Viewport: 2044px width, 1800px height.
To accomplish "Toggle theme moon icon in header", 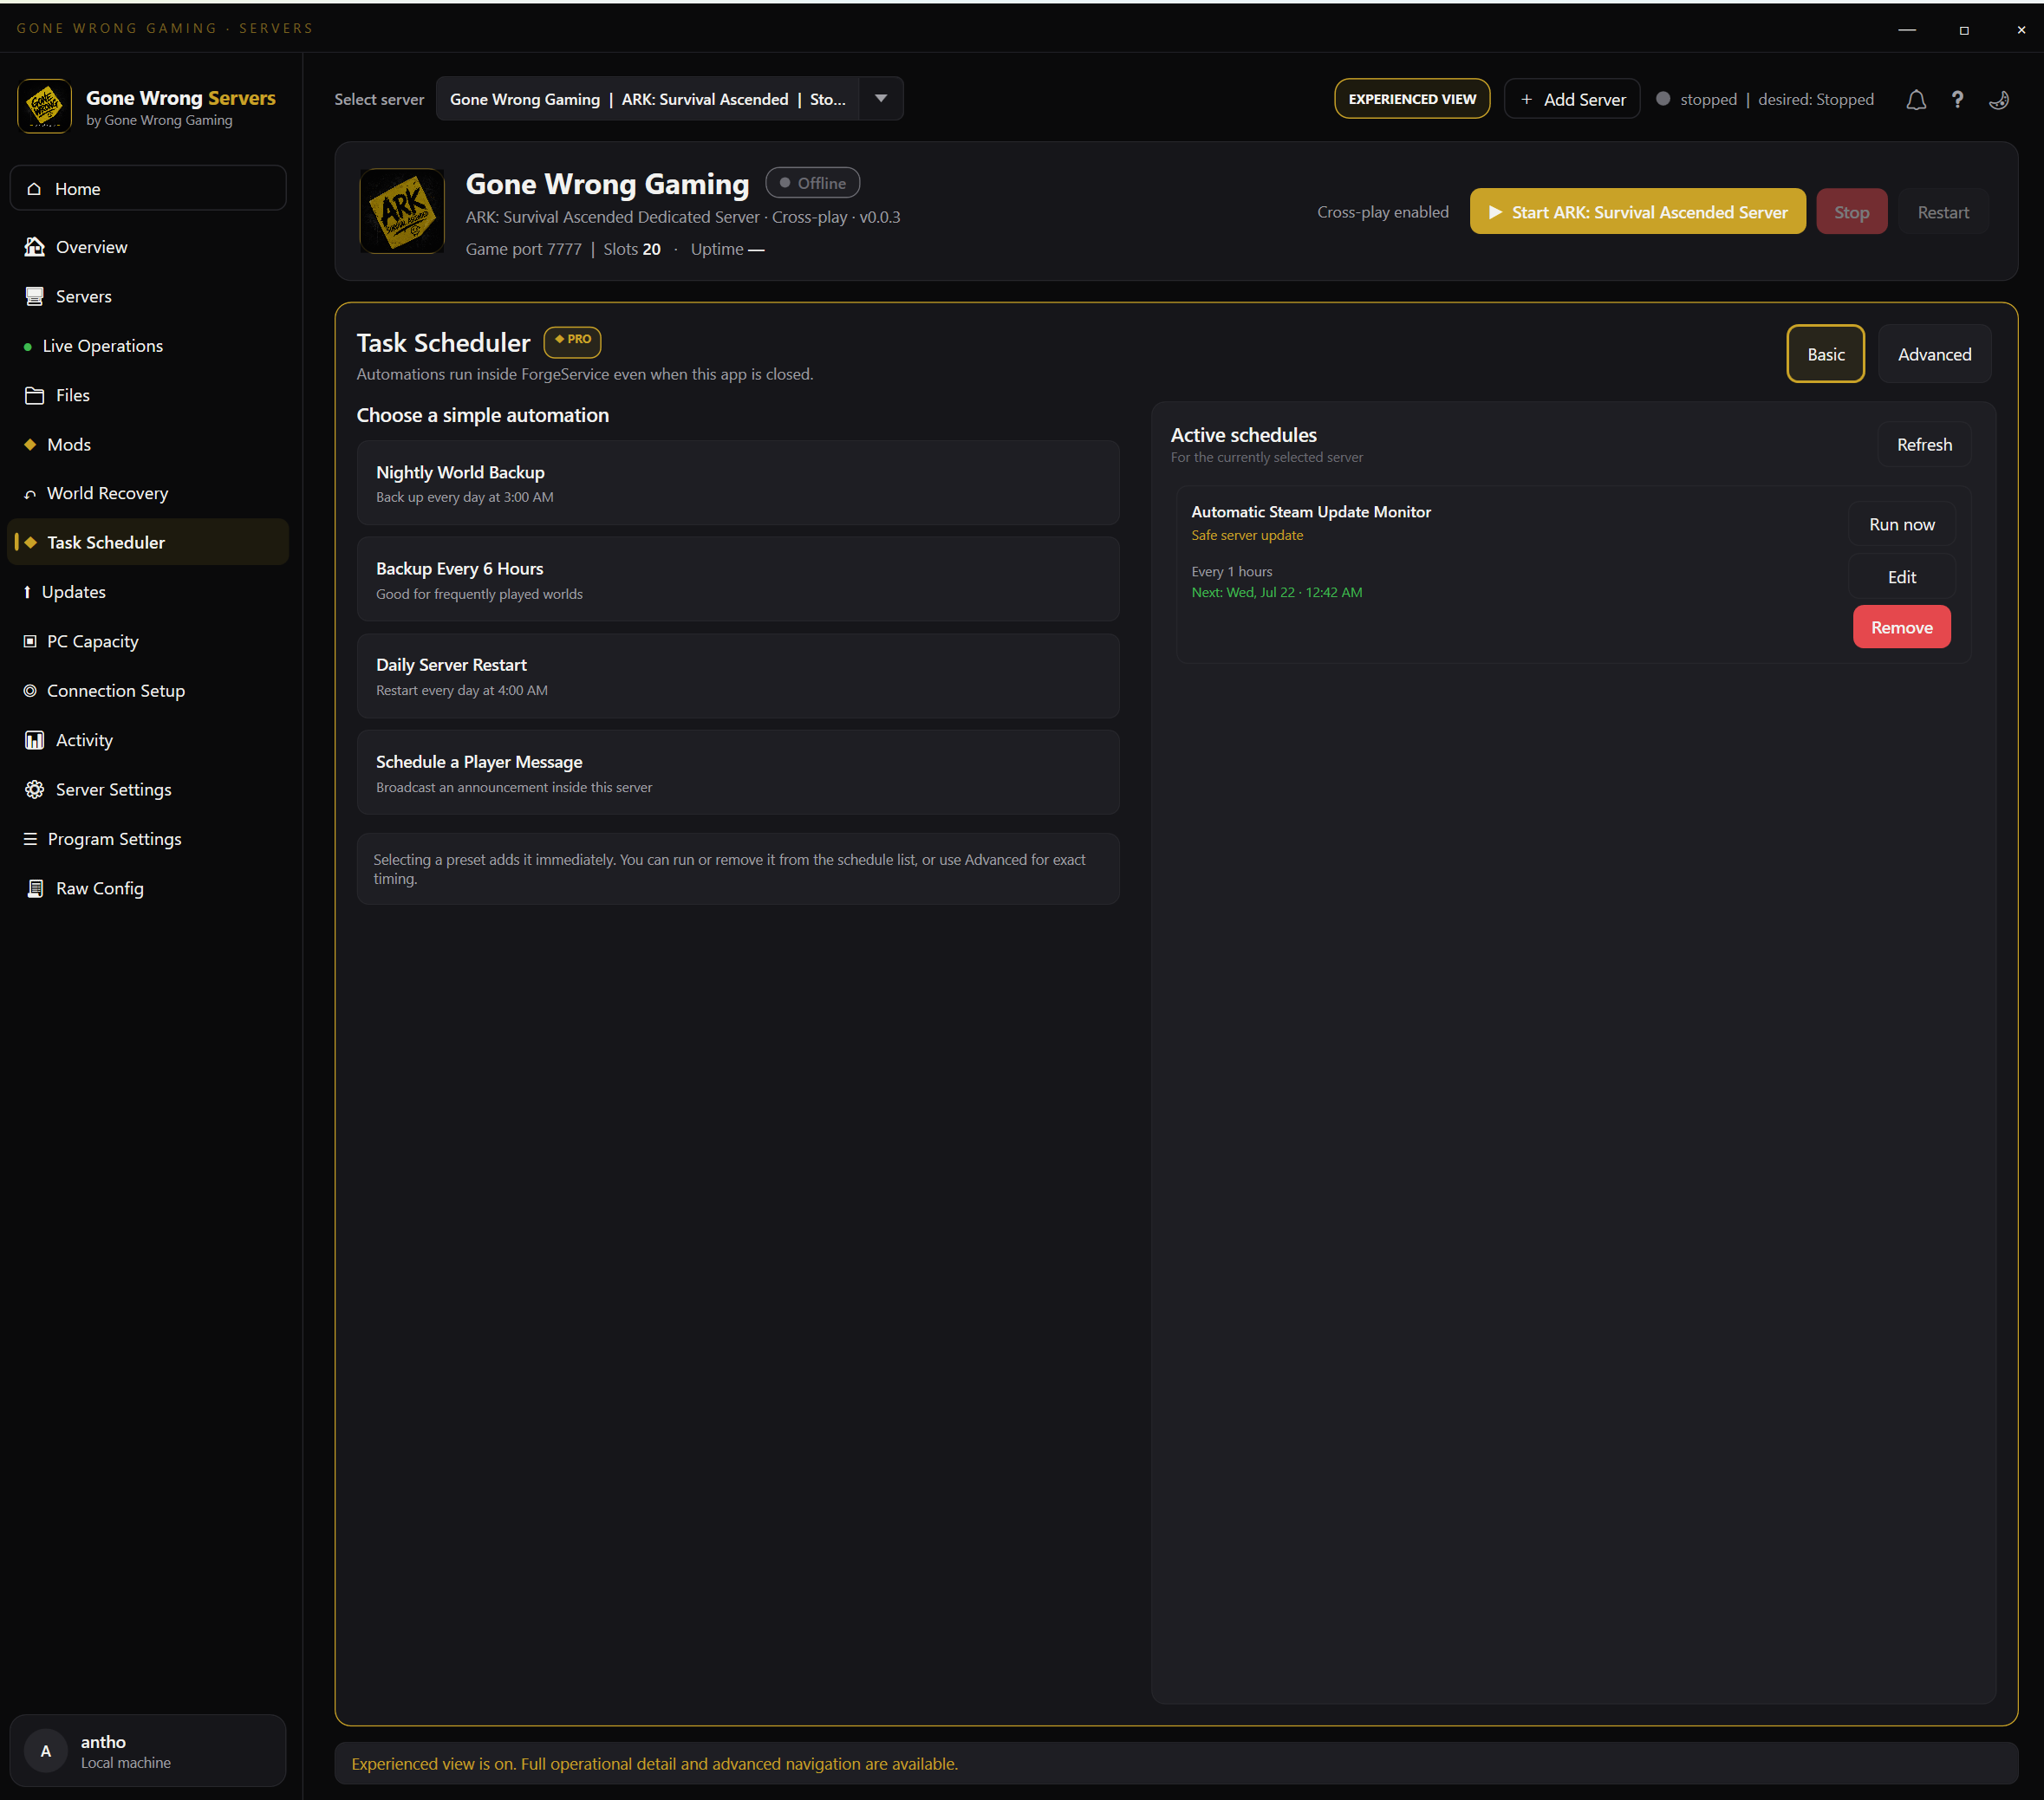I will (1999, 99).
